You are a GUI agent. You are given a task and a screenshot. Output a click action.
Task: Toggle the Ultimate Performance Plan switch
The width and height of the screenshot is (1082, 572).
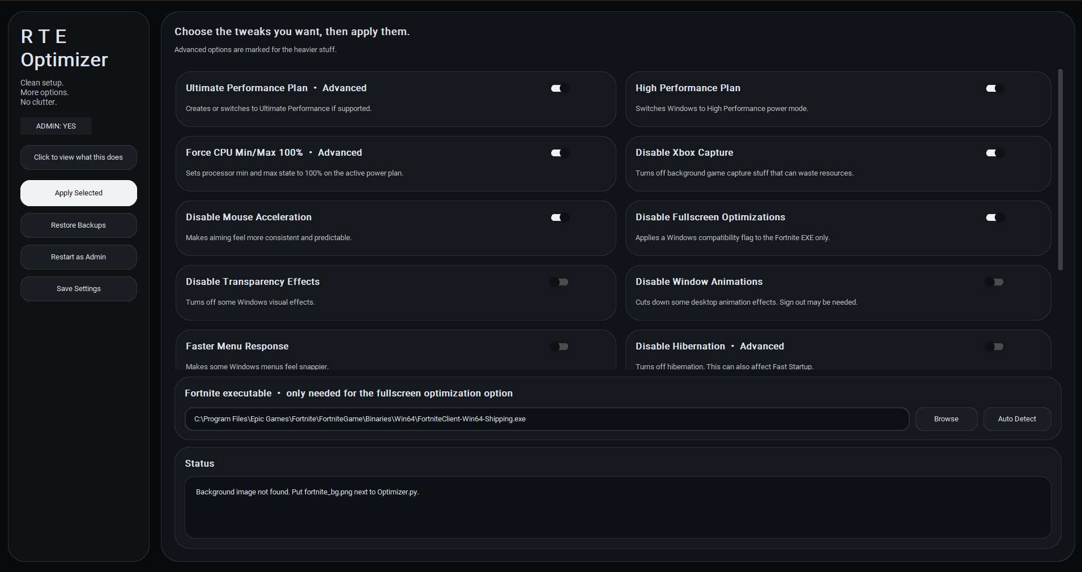click(560, 88)
